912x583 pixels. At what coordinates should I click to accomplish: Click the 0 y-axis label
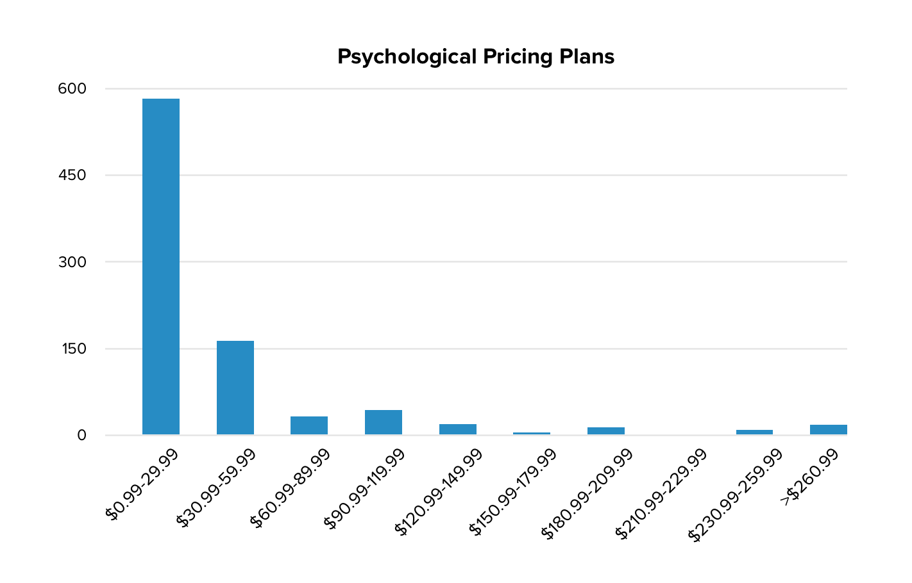point(81,435)
